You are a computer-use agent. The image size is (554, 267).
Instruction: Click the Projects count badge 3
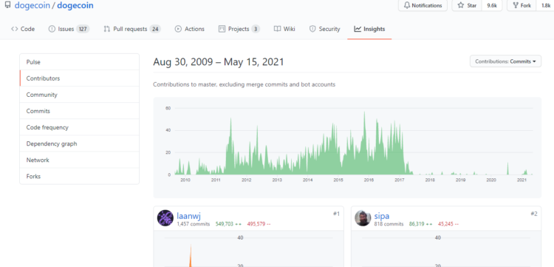[256, 29]
